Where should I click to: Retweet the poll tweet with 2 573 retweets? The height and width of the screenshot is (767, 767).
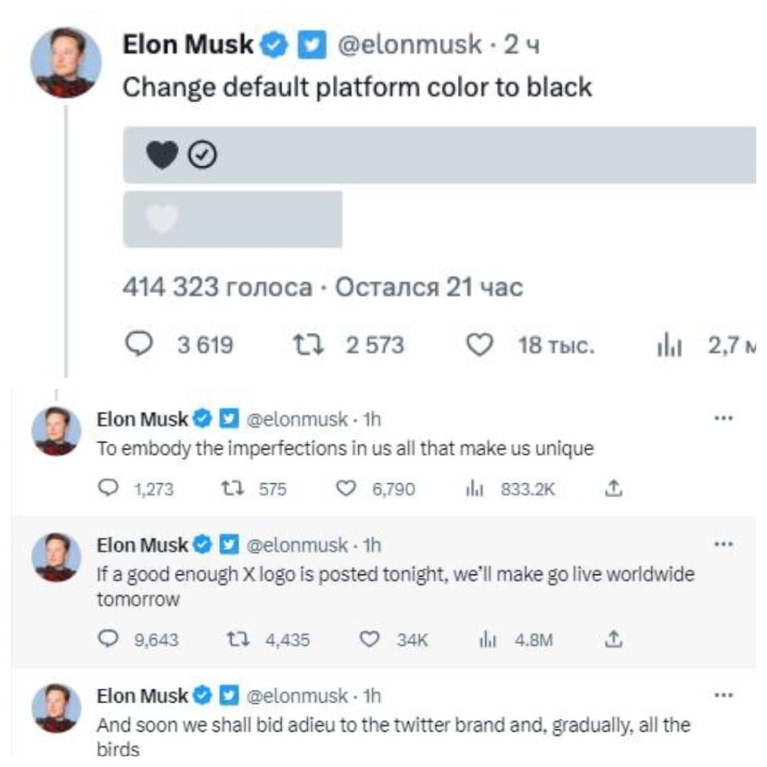[x=310, y=345]
